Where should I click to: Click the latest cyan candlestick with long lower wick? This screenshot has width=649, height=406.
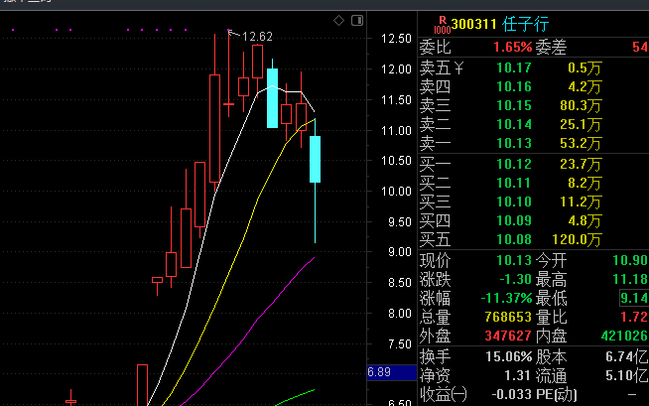point(315,160)
